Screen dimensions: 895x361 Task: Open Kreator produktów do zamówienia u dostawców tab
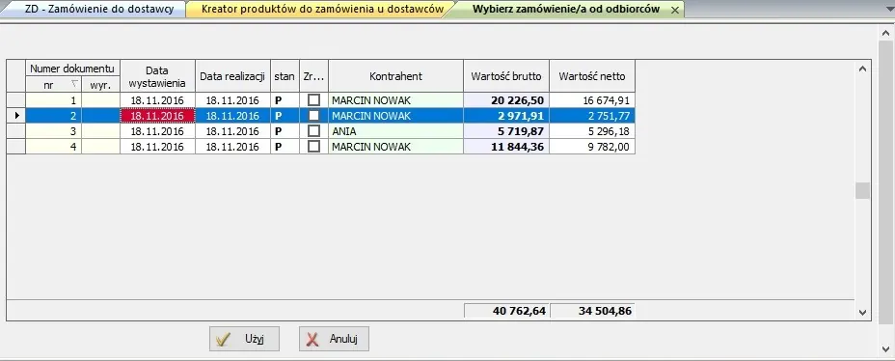click(322, 9)
